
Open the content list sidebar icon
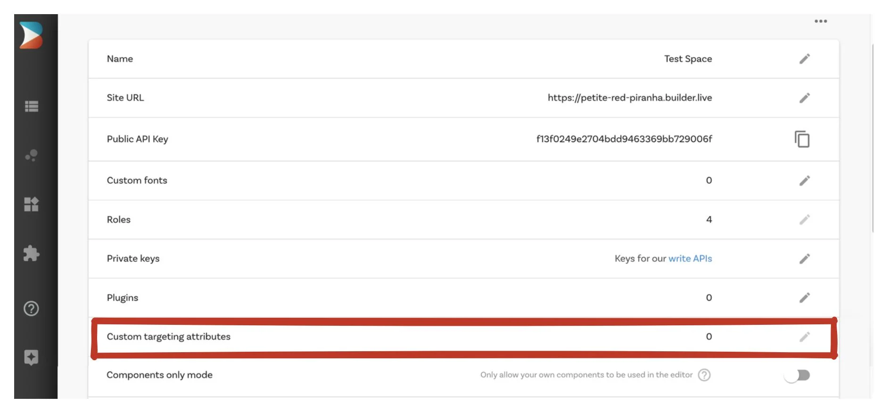[32, 107]
